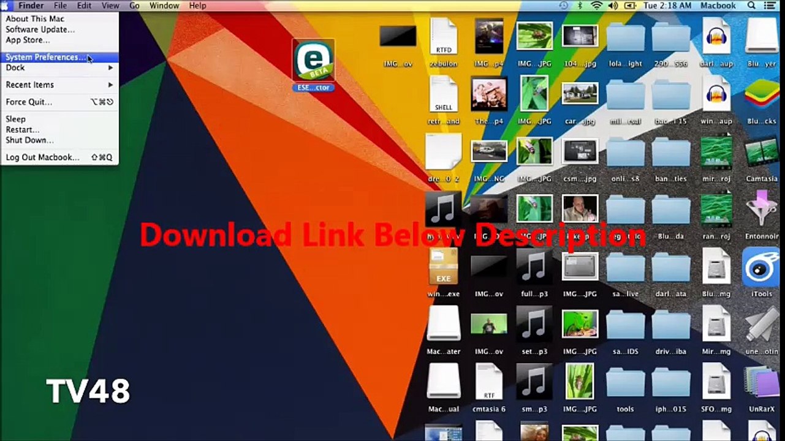Open Wi-Fi status menu
785x441 pixels.
596,6
